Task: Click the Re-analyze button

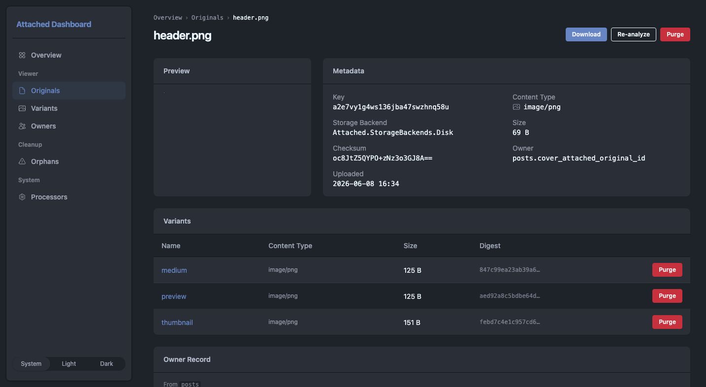Action: tap(634, 34)
